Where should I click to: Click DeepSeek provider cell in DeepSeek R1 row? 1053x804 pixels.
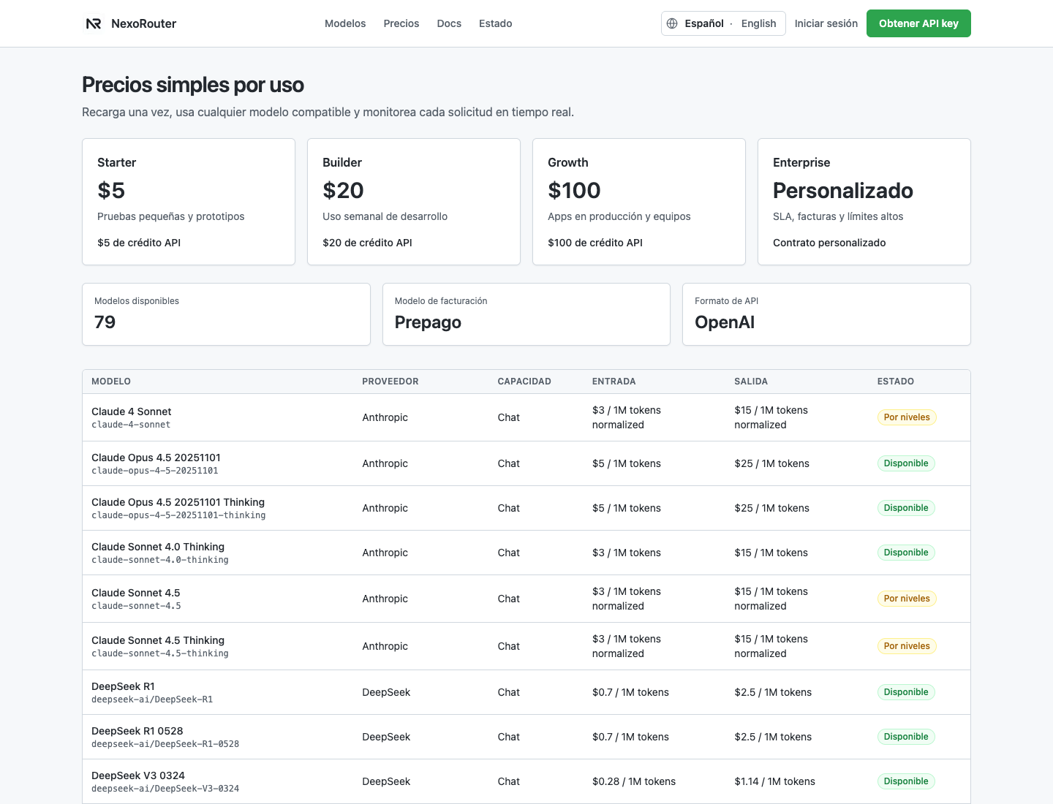(x=386, y=692)
